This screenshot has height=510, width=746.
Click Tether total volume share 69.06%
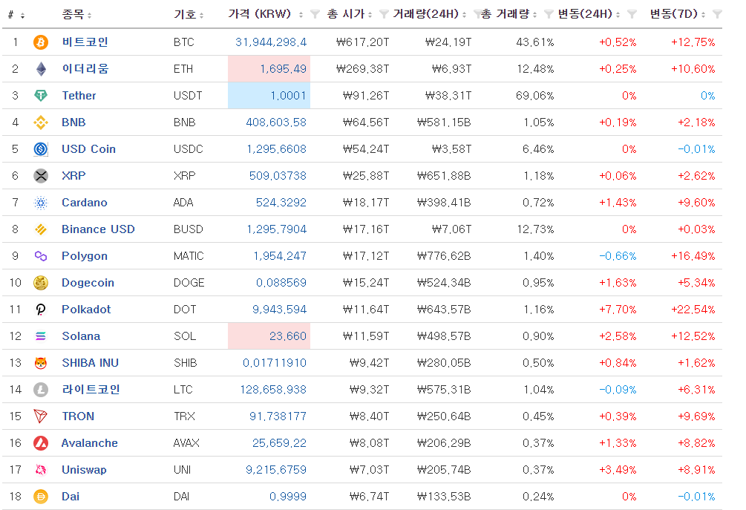pyautogui.click(x=534, y=96)
